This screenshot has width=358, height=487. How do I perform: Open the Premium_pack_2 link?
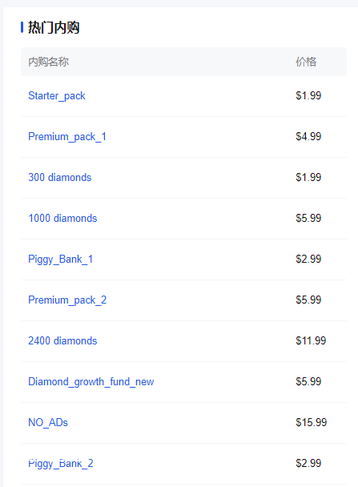(x=67, y=300)
